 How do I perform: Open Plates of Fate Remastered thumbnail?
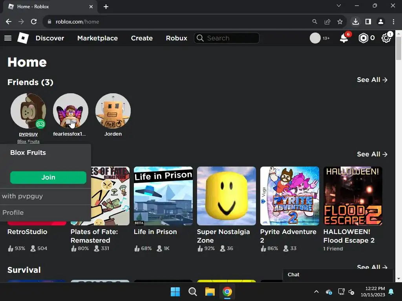[110, 196]
